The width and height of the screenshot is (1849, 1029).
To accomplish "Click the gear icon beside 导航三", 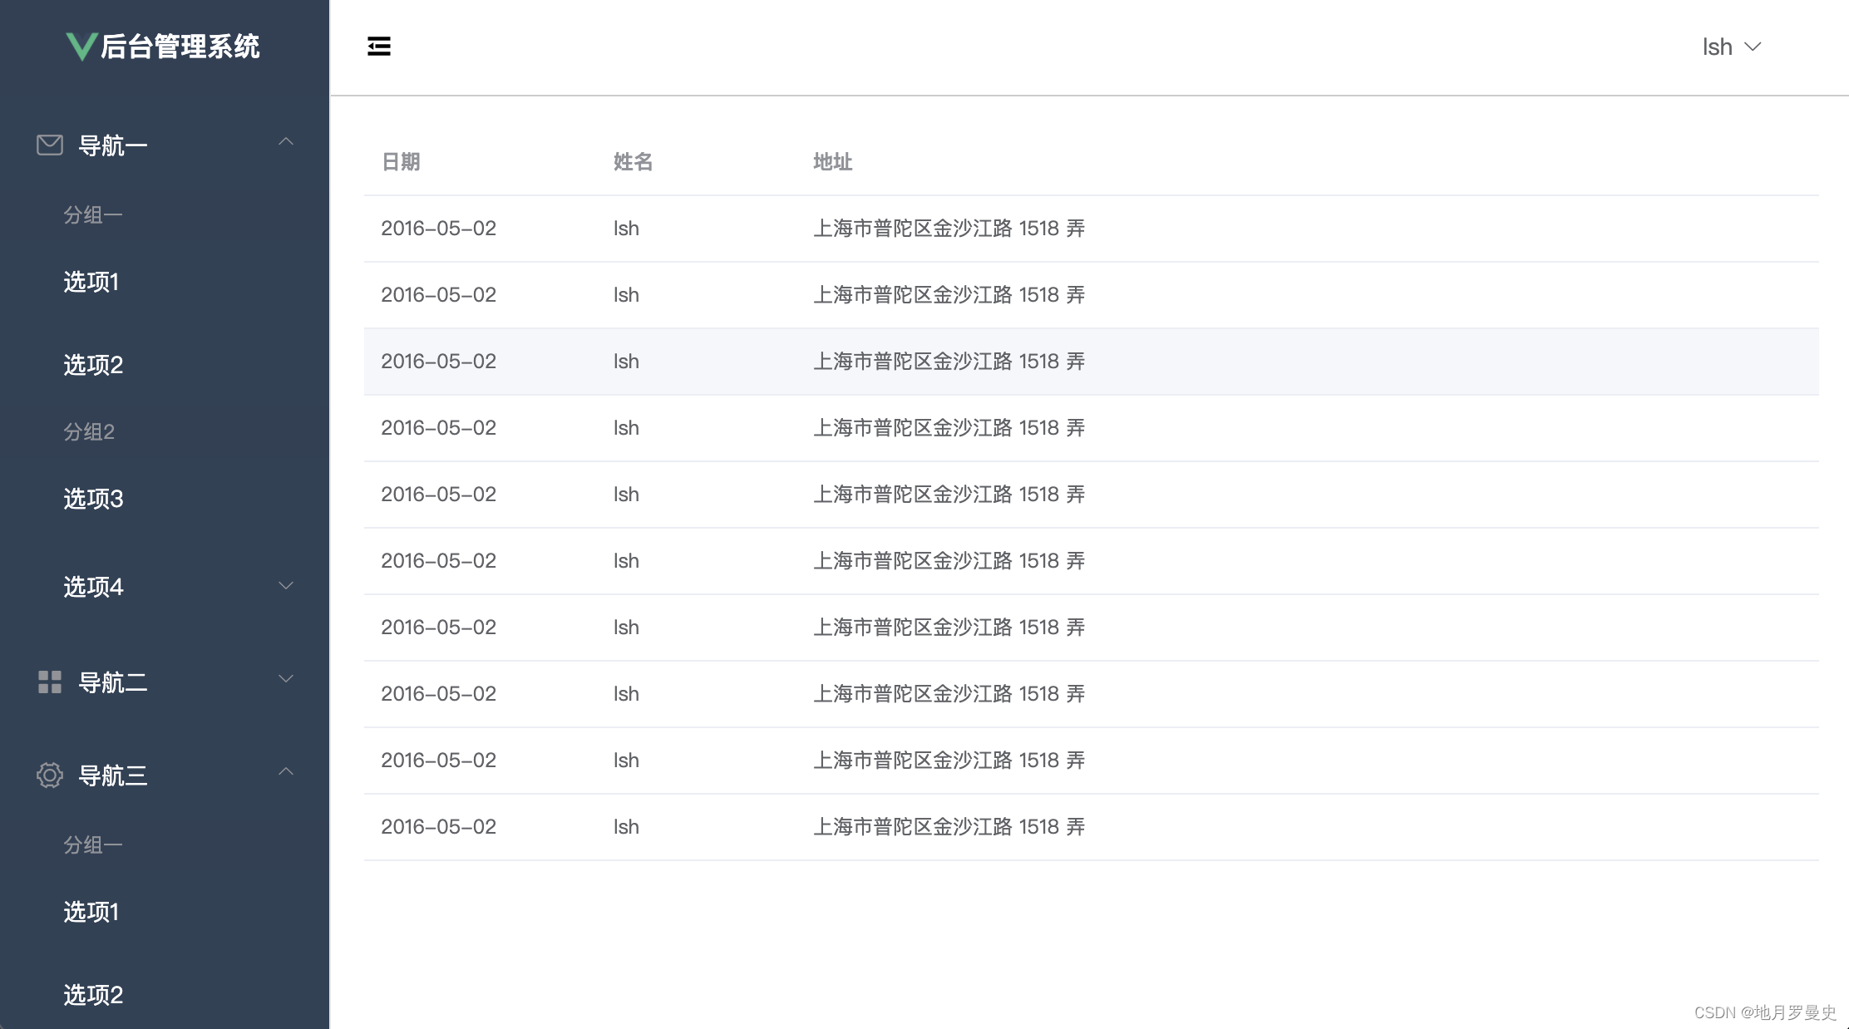I will point(50,775).
